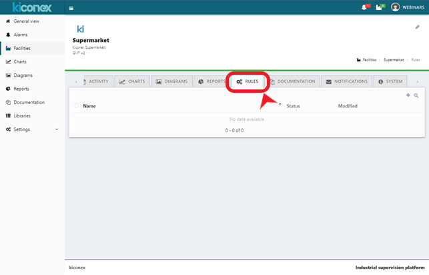Add a new rule with plus icon

(408, 95)
